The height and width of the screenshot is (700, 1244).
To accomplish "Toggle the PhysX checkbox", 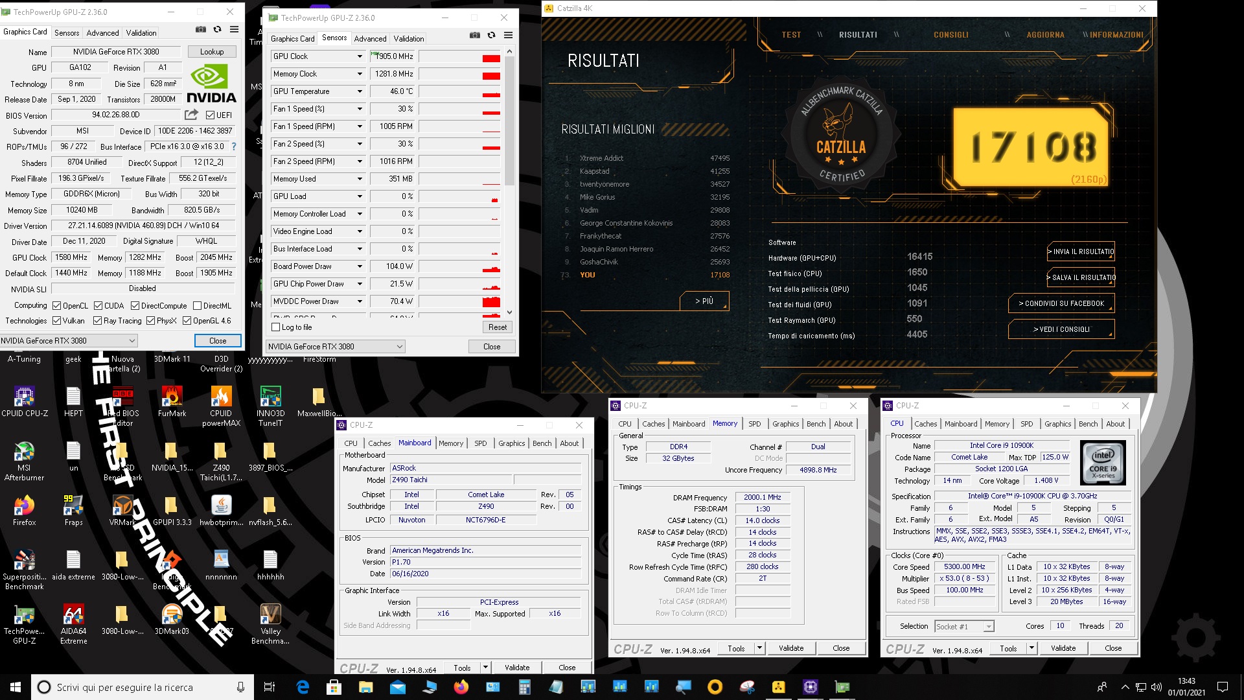I will pyautogui.click(x=151, y=321).
